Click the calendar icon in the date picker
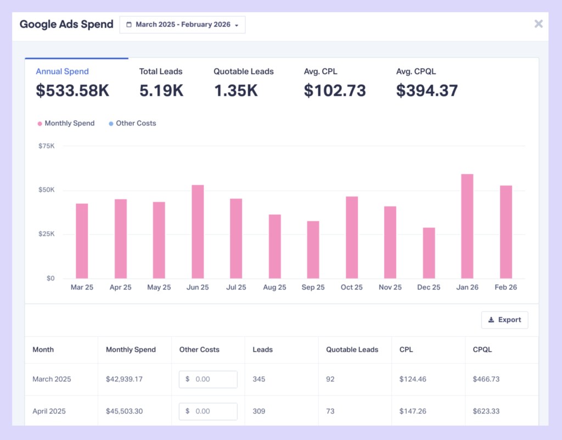The height and width of the screenshot is (440, 562). (x=130, y=24)
